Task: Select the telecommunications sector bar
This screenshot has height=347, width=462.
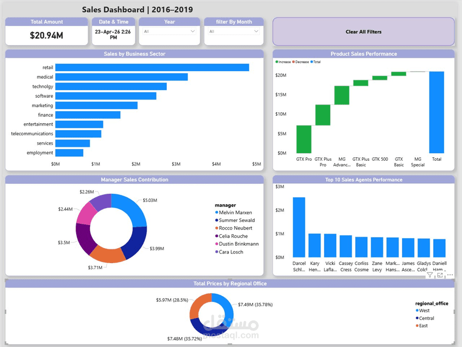Action: pos(79,134)
